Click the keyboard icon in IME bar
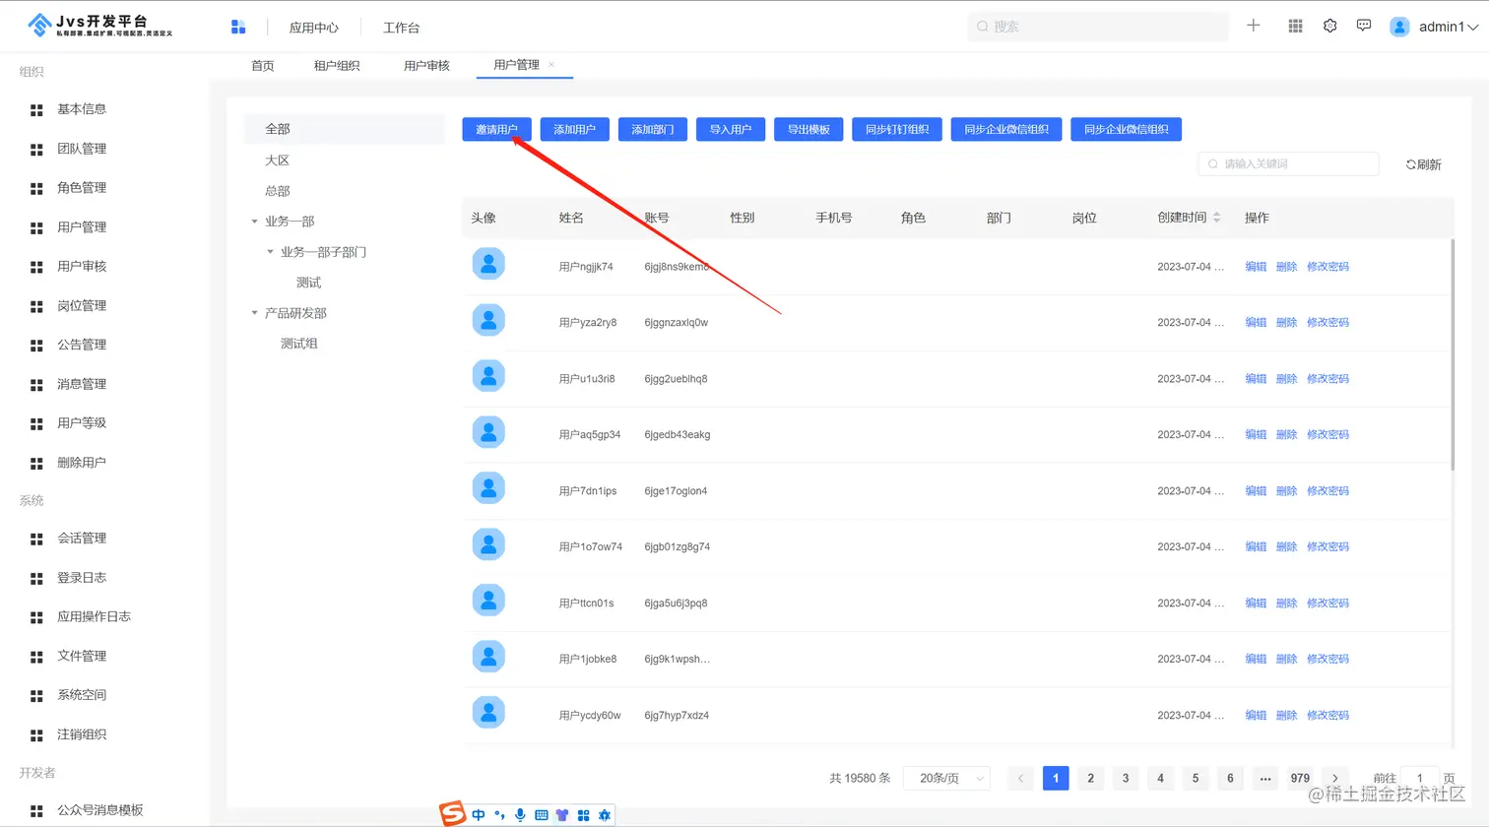The image size is (1489, 827). (541, 815)
